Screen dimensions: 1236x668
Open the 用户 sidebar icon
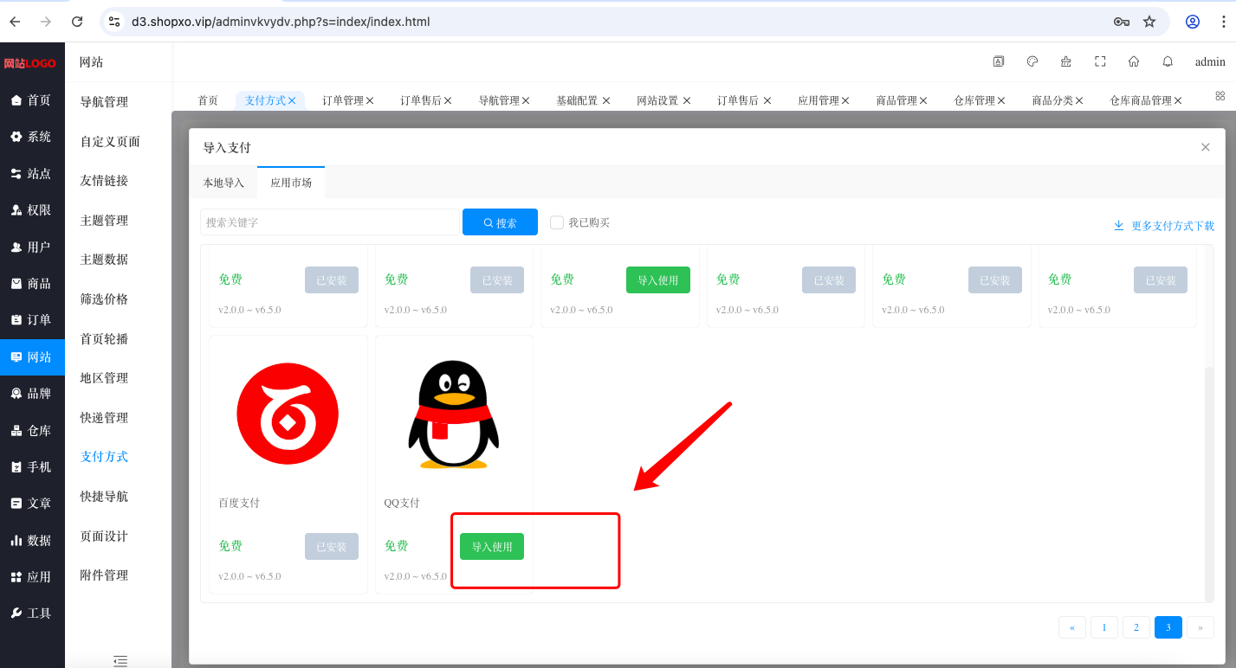click(16, 247)
